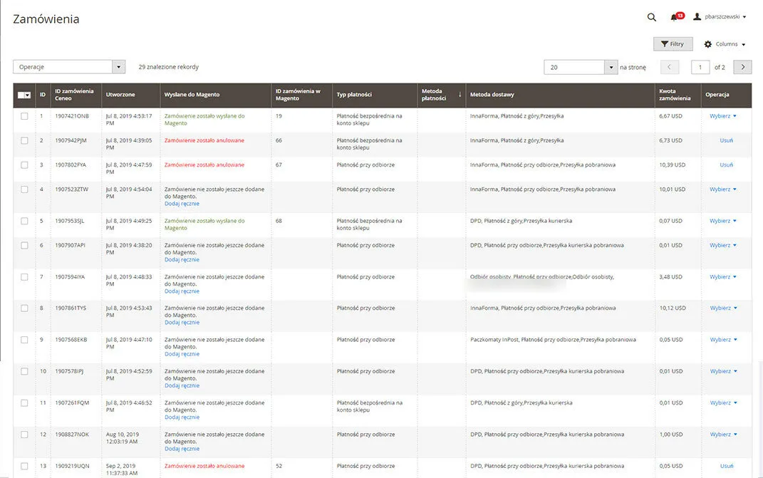Viewport: 763px width, 478px height.
Task: Click Dodaj ręcznie for order 1907594IYA
Action: coord(182,291)
